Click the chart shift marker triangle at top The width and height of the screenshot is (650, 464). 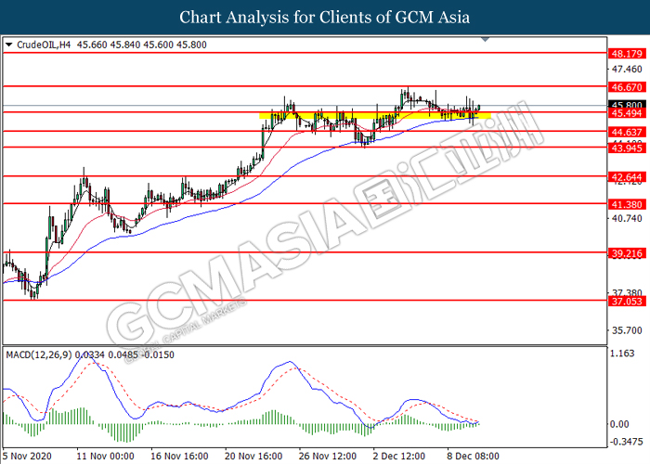pyautogui.click(x=485, y=39)
